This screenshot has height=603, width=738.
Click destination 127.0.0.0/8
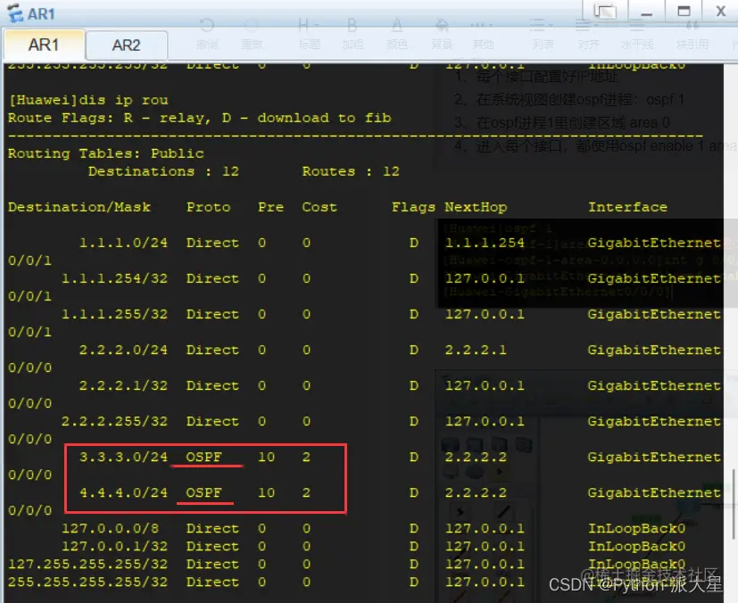click(110, 529)
